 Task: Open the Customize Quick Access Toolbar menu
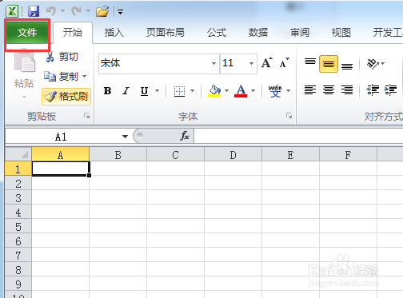(x=121, y=12)
